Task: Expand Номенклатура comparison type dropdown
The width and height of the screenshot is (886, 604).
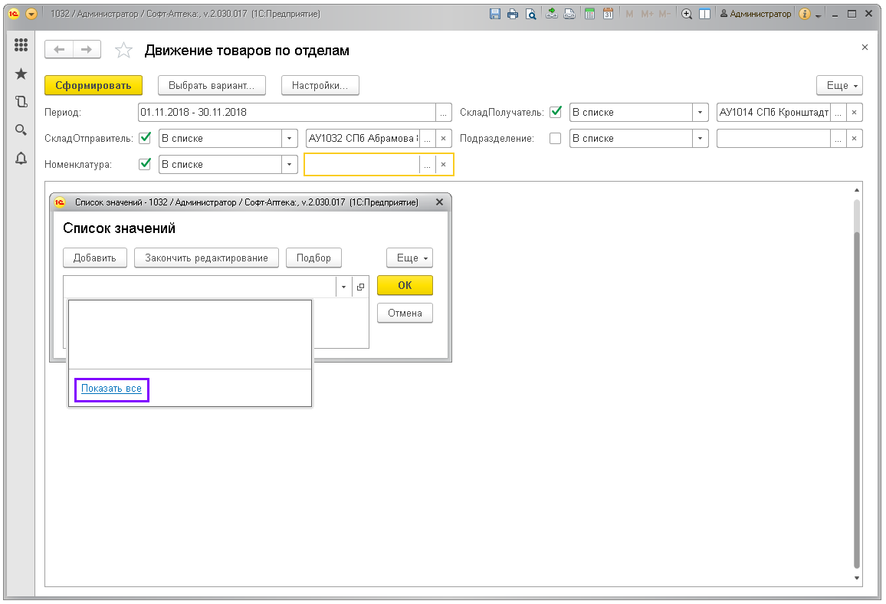Action: pos(289,164)
